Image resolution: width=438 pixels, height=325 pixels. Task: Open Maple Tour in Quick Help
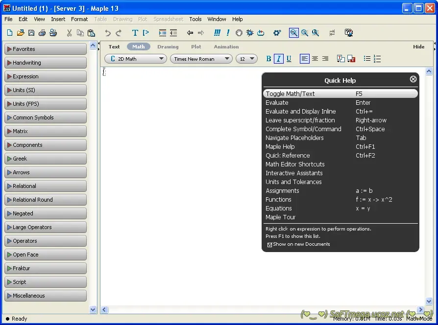(280, 217)
